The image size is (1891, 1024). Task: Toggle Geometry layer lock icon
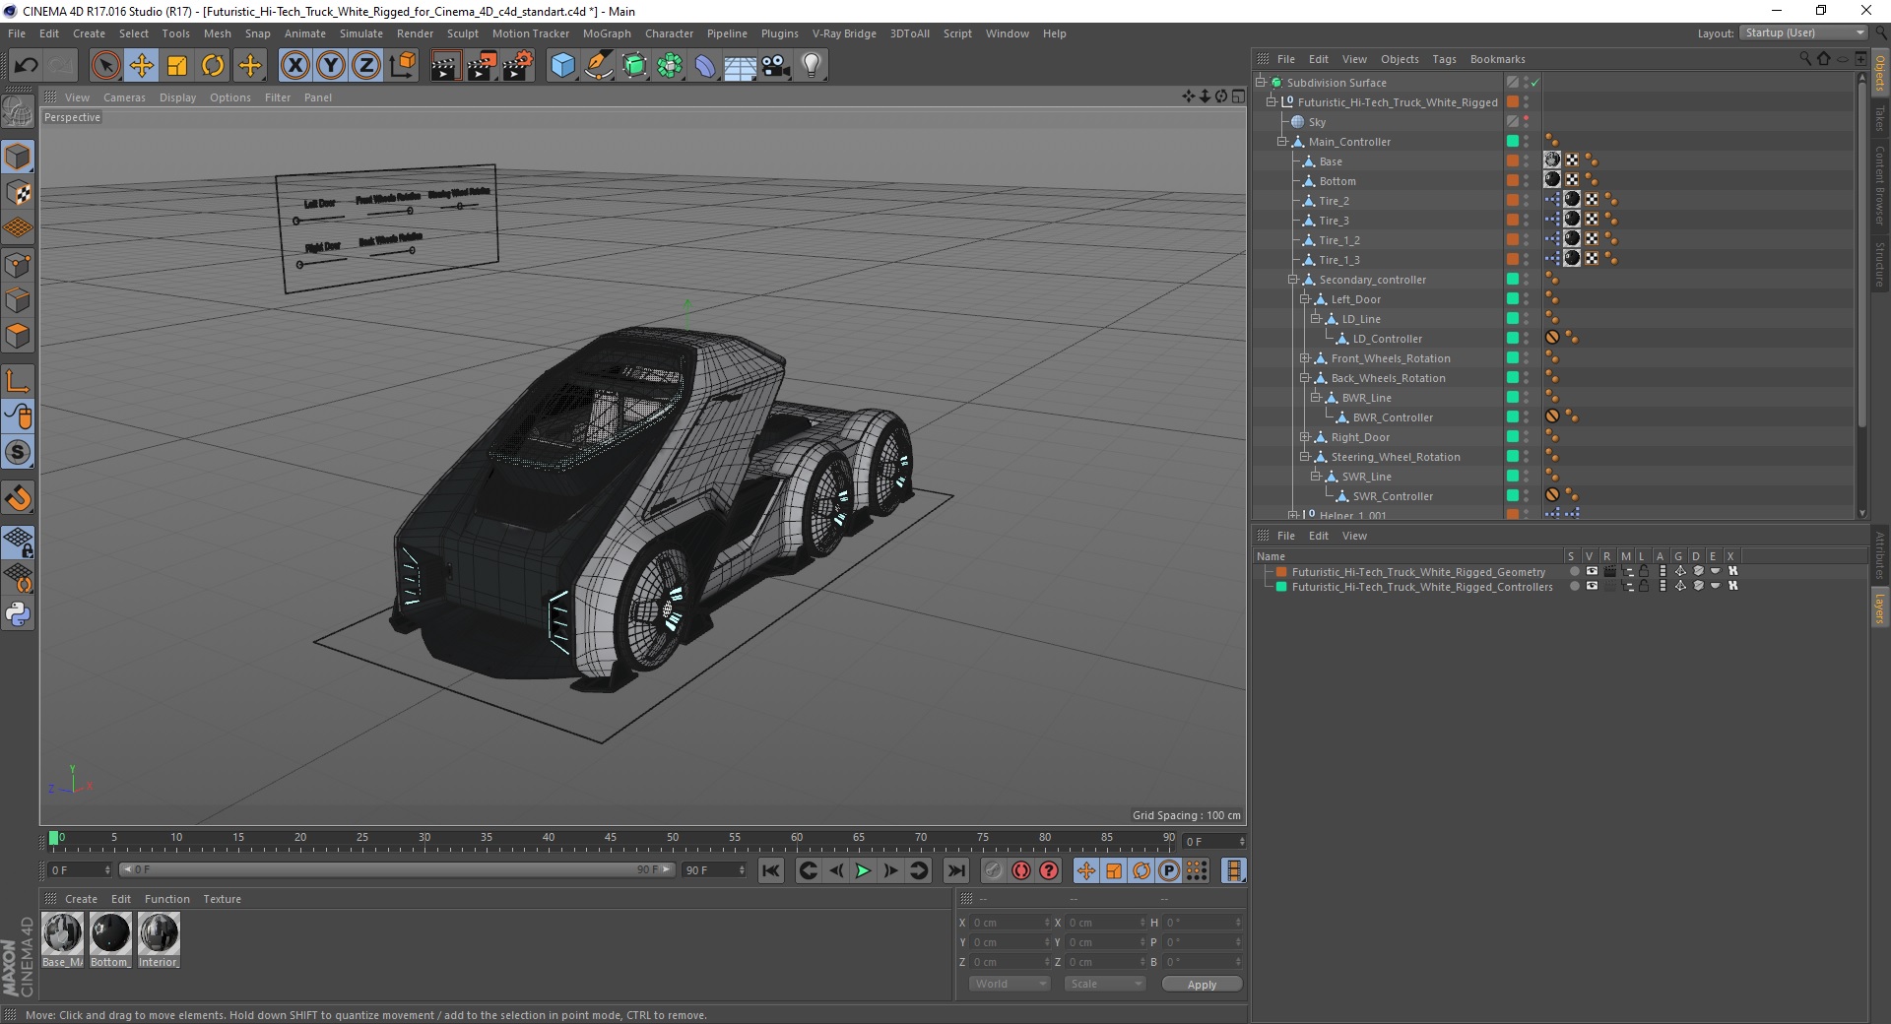coord(1644,571)
